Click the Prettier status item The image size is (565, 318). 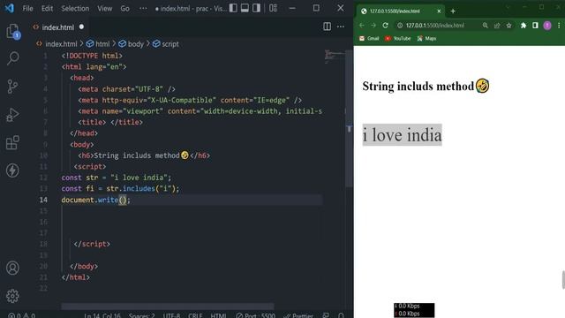point(298,315)
